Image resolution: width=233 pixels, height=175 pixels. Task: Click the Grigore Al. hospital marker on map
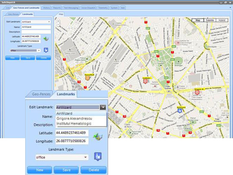point(197,93)
